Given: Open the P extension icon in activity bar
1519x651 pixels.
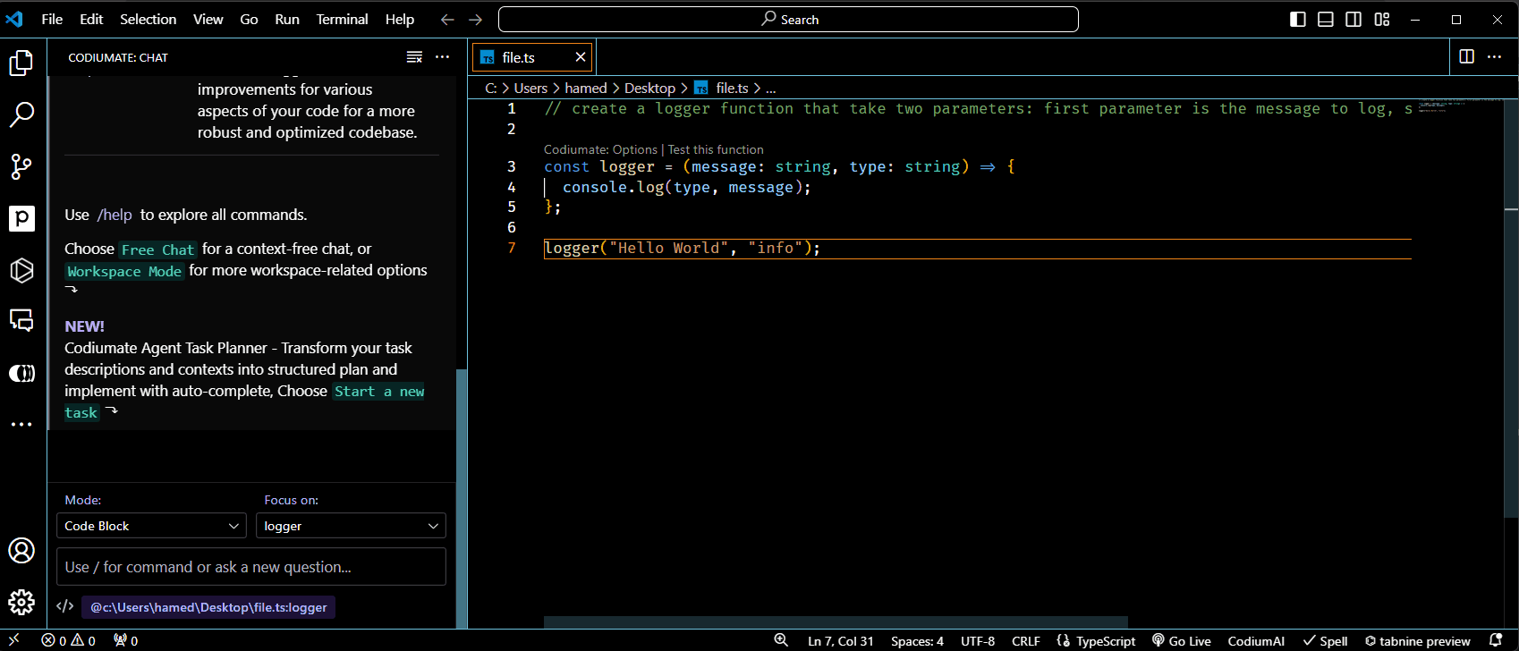Looking at the screenshot, I should click(x=21, y=218).
